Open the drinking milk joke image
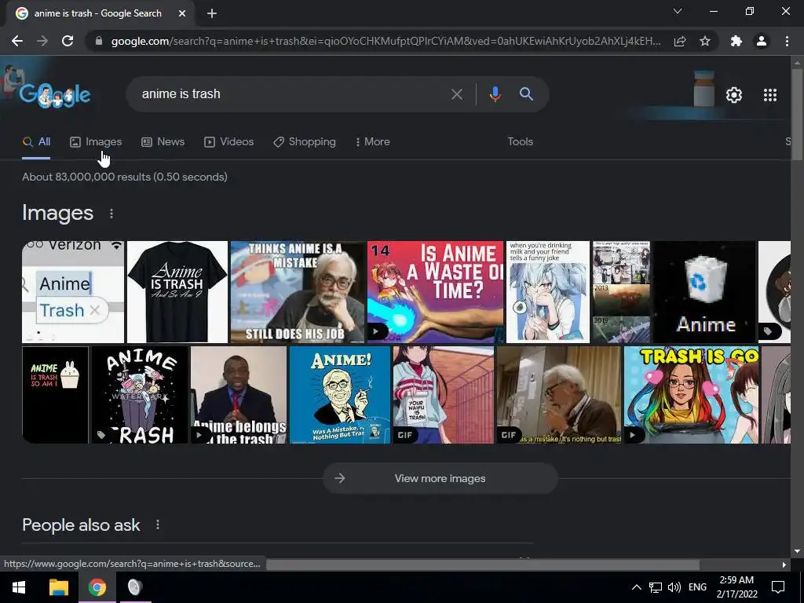The image size is (804, 603). coord(547,292)
